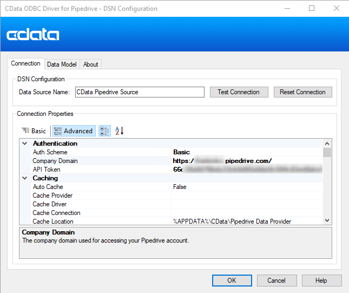Select the Cache Connection property label
The height and width of the screenshot is (293, 349).
(x=56, y=213)
